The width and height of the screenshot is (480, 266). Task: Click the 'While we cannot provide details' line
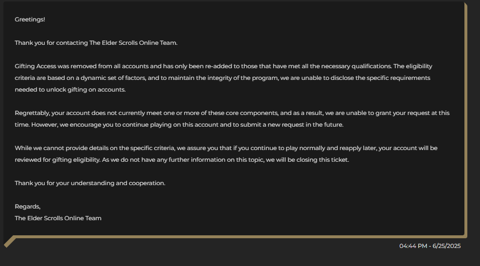226,148
